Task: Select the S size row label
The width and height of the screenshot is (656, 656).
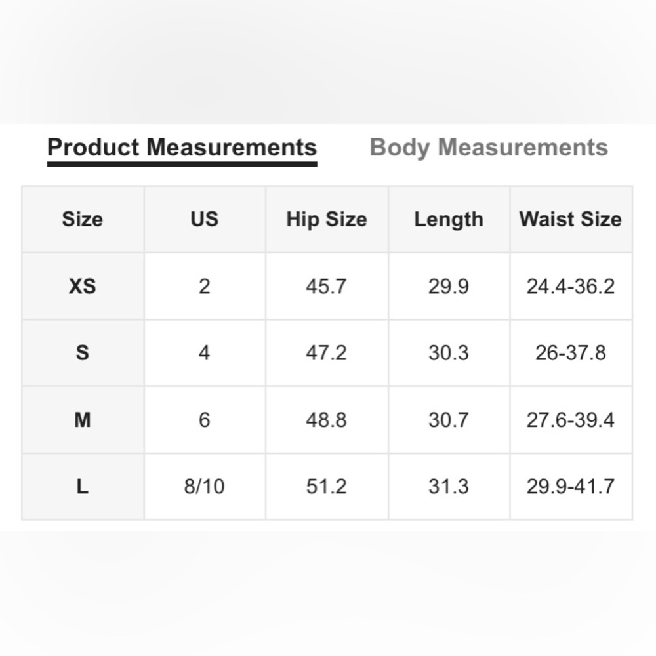Action: point(83,353)
